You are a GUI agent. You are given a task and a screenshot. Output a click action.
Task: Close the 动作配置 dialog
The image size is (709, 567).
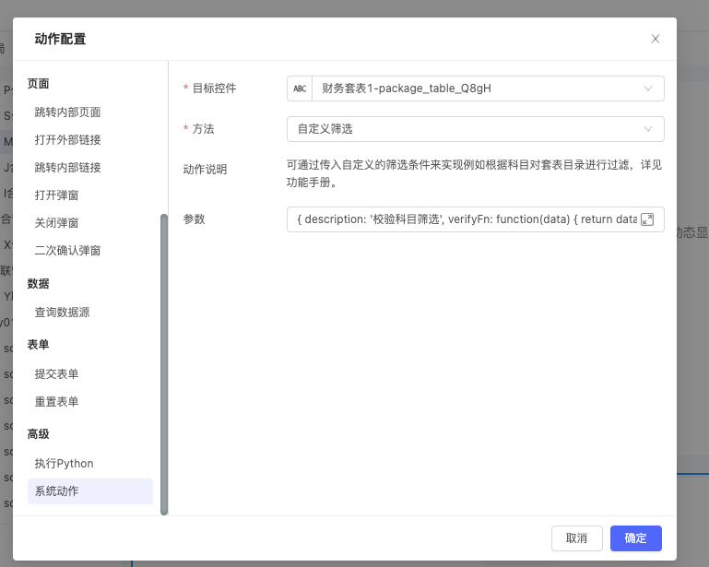[x=655, y=39]
